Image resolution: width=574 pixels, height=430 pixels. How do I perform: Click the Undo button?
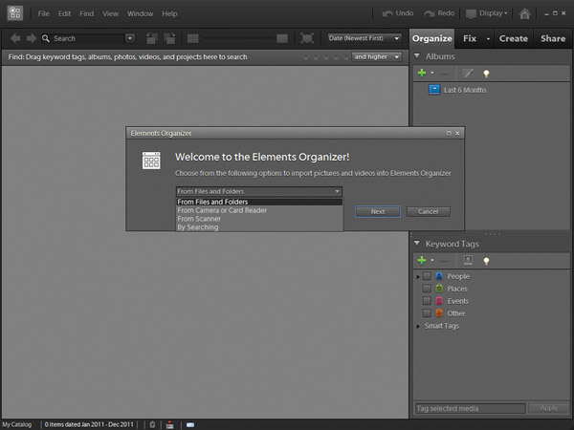coord(398,13)
